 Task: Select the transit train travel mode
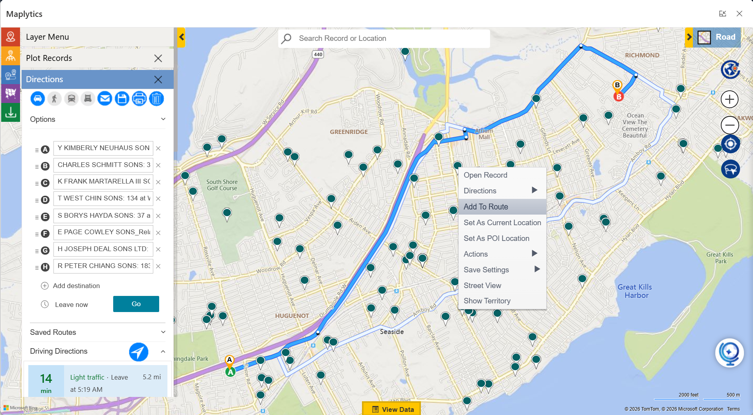pos(72,98)
